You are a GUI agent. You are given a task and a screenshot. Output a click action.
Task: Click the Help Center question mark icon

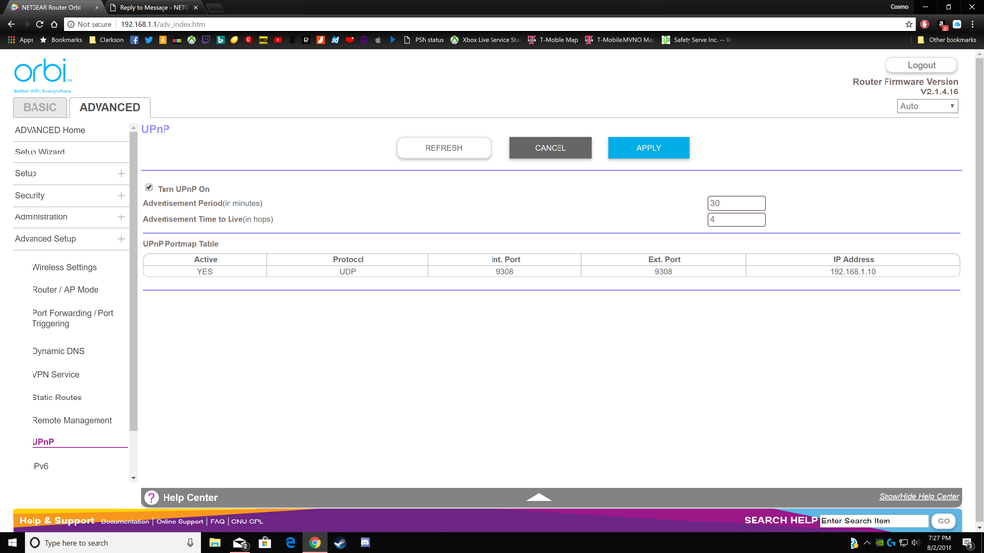[x=151, y=498]
